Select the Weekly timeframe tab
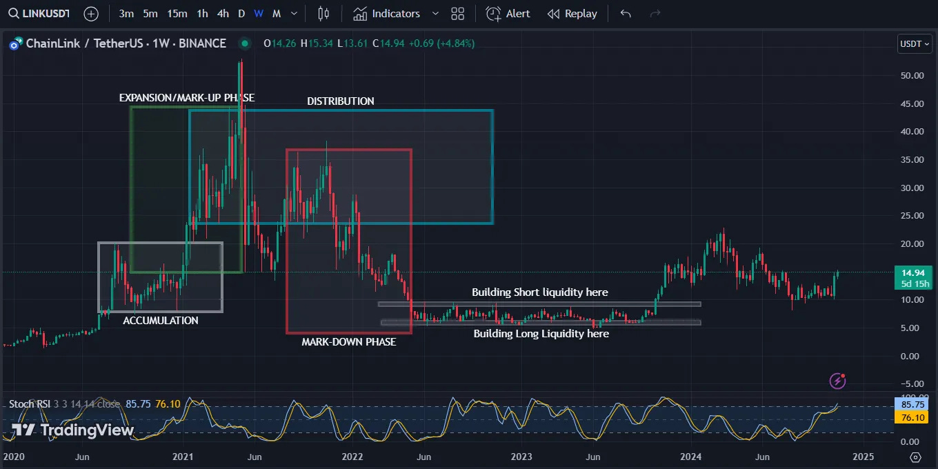The height and width of the screenshot is (469, 938). [258, 13]
